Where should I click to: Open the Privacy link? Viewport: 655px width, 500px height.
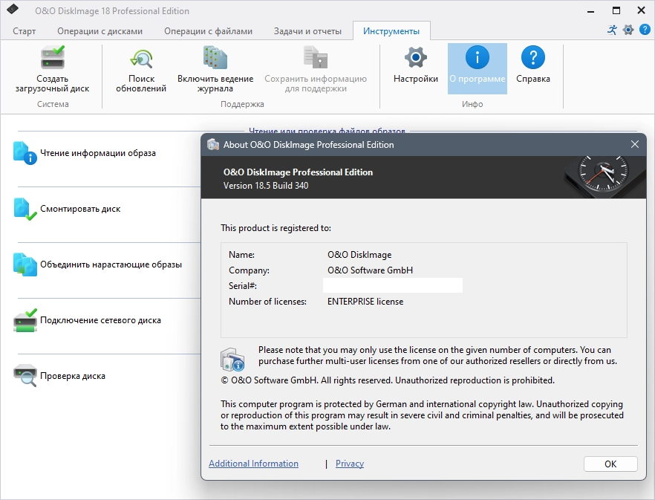pyautogui.click(x=350, y=464)
